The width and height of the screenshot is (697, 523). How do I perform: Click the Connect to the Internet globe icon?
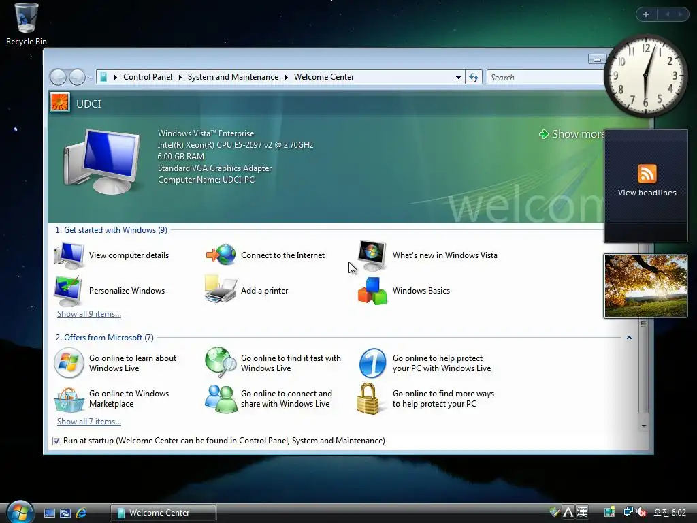click(x=221, y=255)
